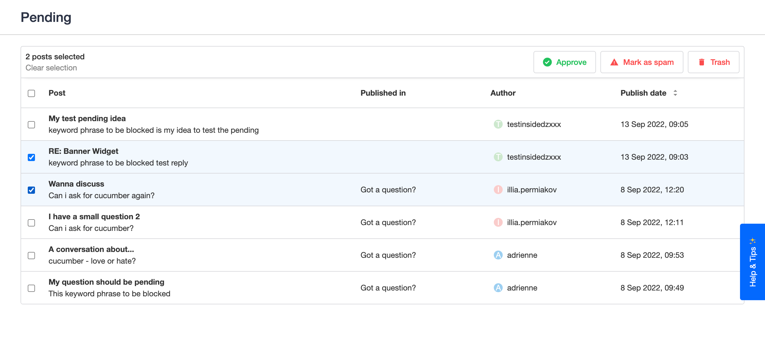Click author illia.permiakov on Wanna discuss row

[532, 190]
